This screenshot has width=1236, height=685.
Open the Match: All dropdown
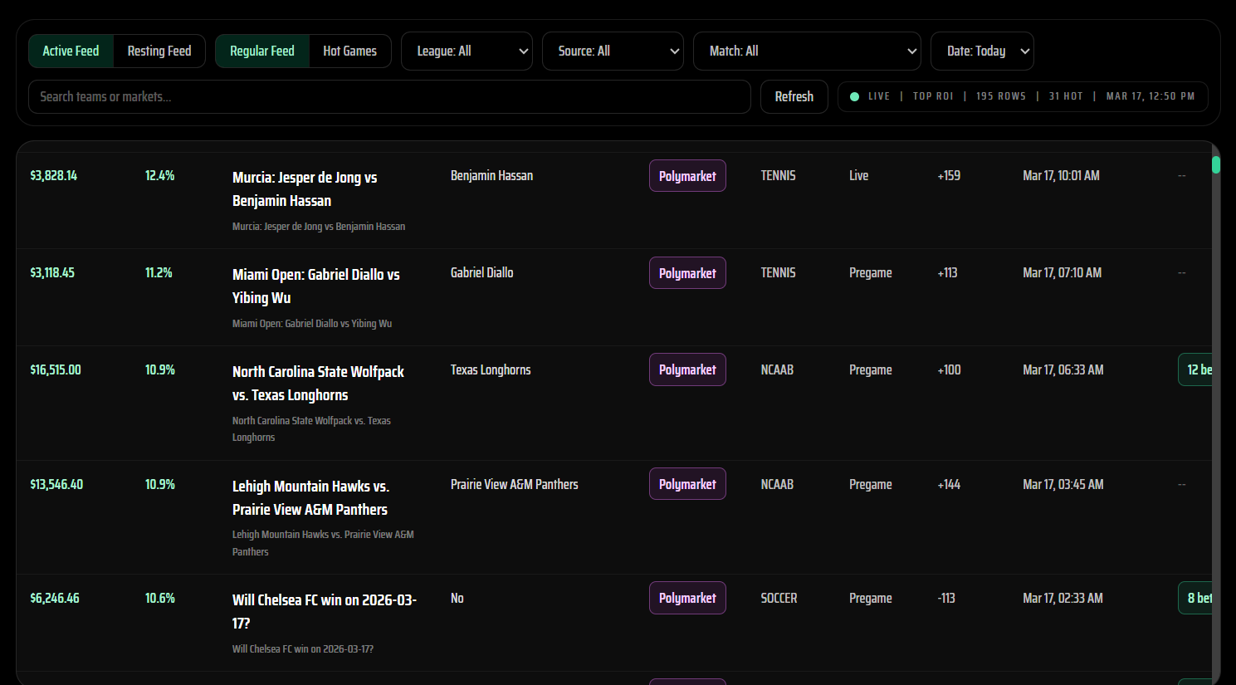pos(806,51)
